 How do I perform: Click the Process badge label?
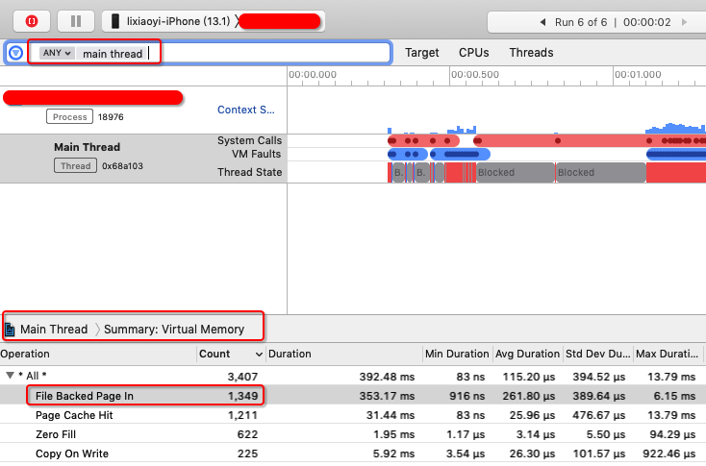[x=69, y=117]
